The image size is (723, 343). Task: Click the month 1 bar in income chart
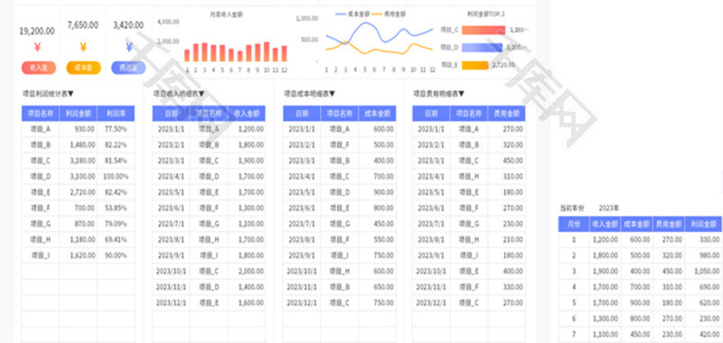coord(187,56)
